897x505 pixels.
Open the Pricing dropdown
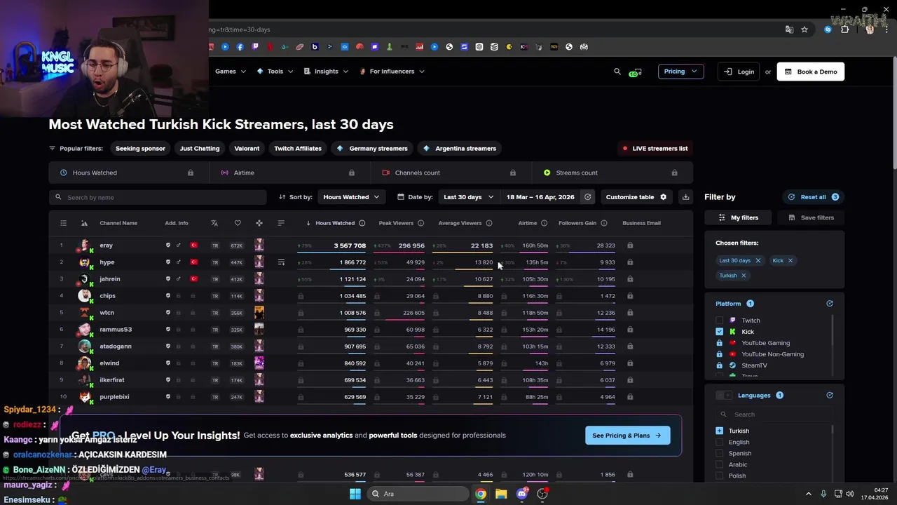coord(680,72)
